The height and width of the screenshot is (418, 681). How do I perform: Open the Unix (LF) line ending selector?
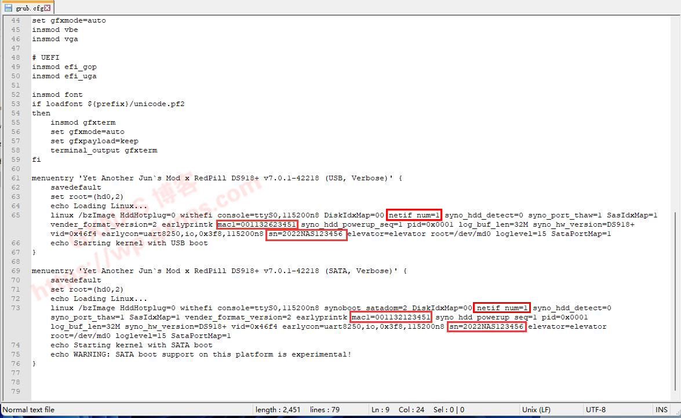click(536, 409)
